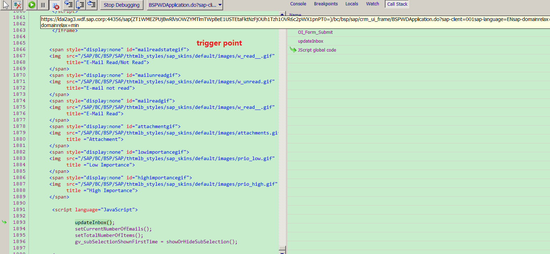Image resolution: width=550 pixels, height=254 pixels.
Task: Switch to the Console tab
Action: [x=298, y=4]
